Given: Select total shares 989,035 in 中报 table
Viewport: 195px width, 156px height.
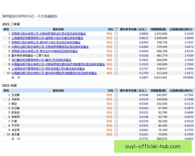Looking at the screenshot, I should tap(162, 139).
